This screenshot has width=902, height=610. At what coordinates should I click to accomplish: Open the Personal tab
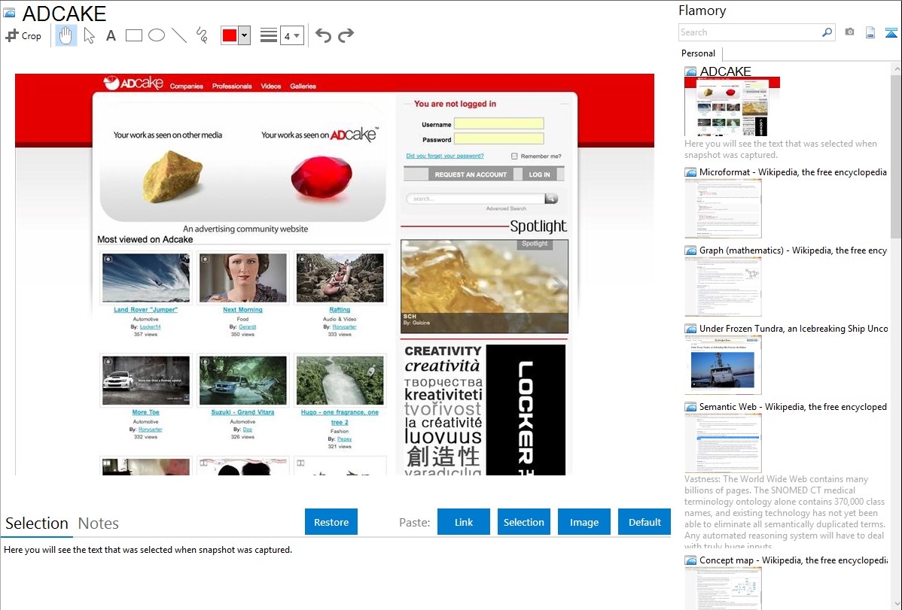coord(699,53)
